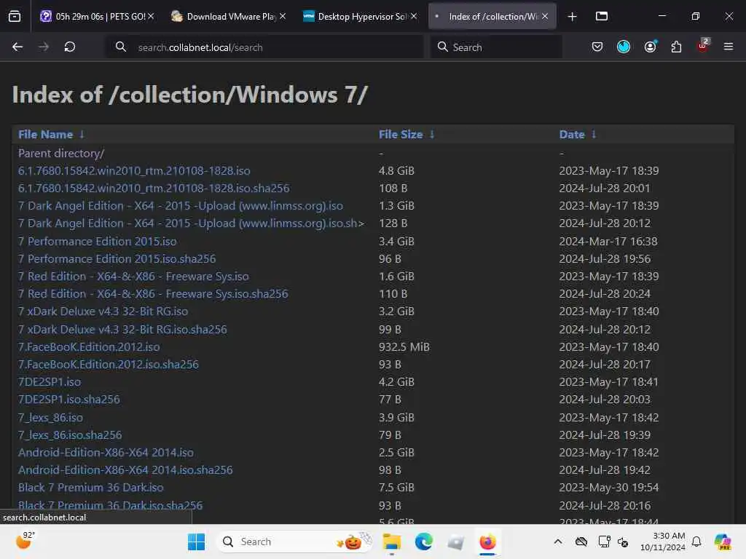Click the browser Back arrow
Screen dimensions: 746x559
(x=17, y=47)
